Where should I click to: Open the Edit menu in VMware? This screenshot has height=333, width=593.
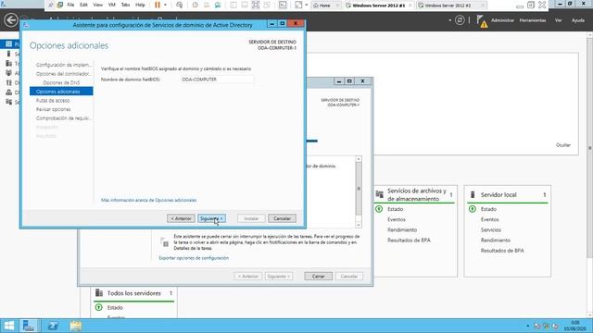(83, 5)
